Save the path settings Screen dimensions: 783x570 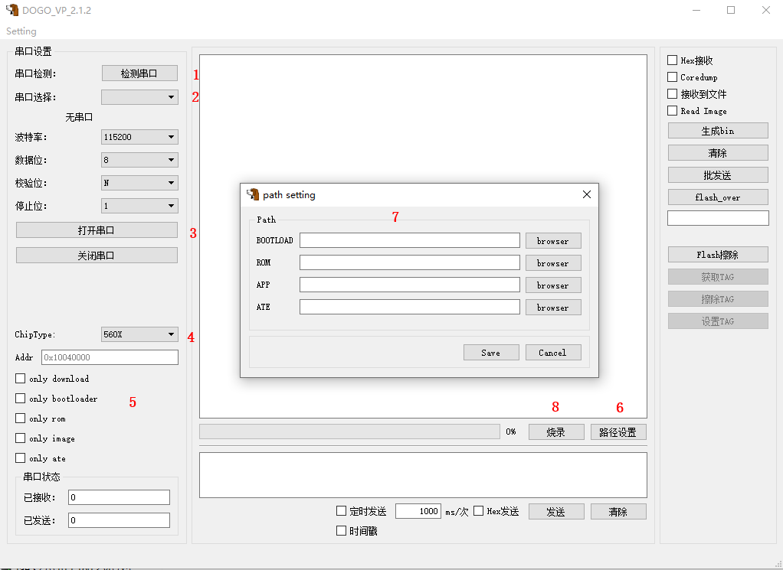[x=491, y=353]
